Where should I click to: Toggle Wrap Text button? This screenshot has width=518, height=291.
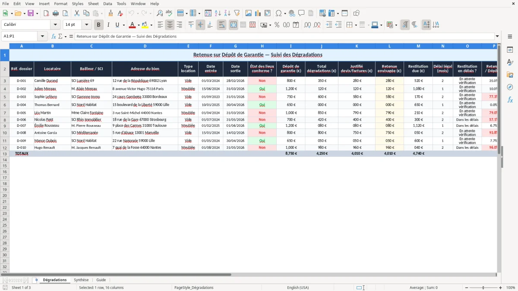pyautogui.click(x=221, y=25)
